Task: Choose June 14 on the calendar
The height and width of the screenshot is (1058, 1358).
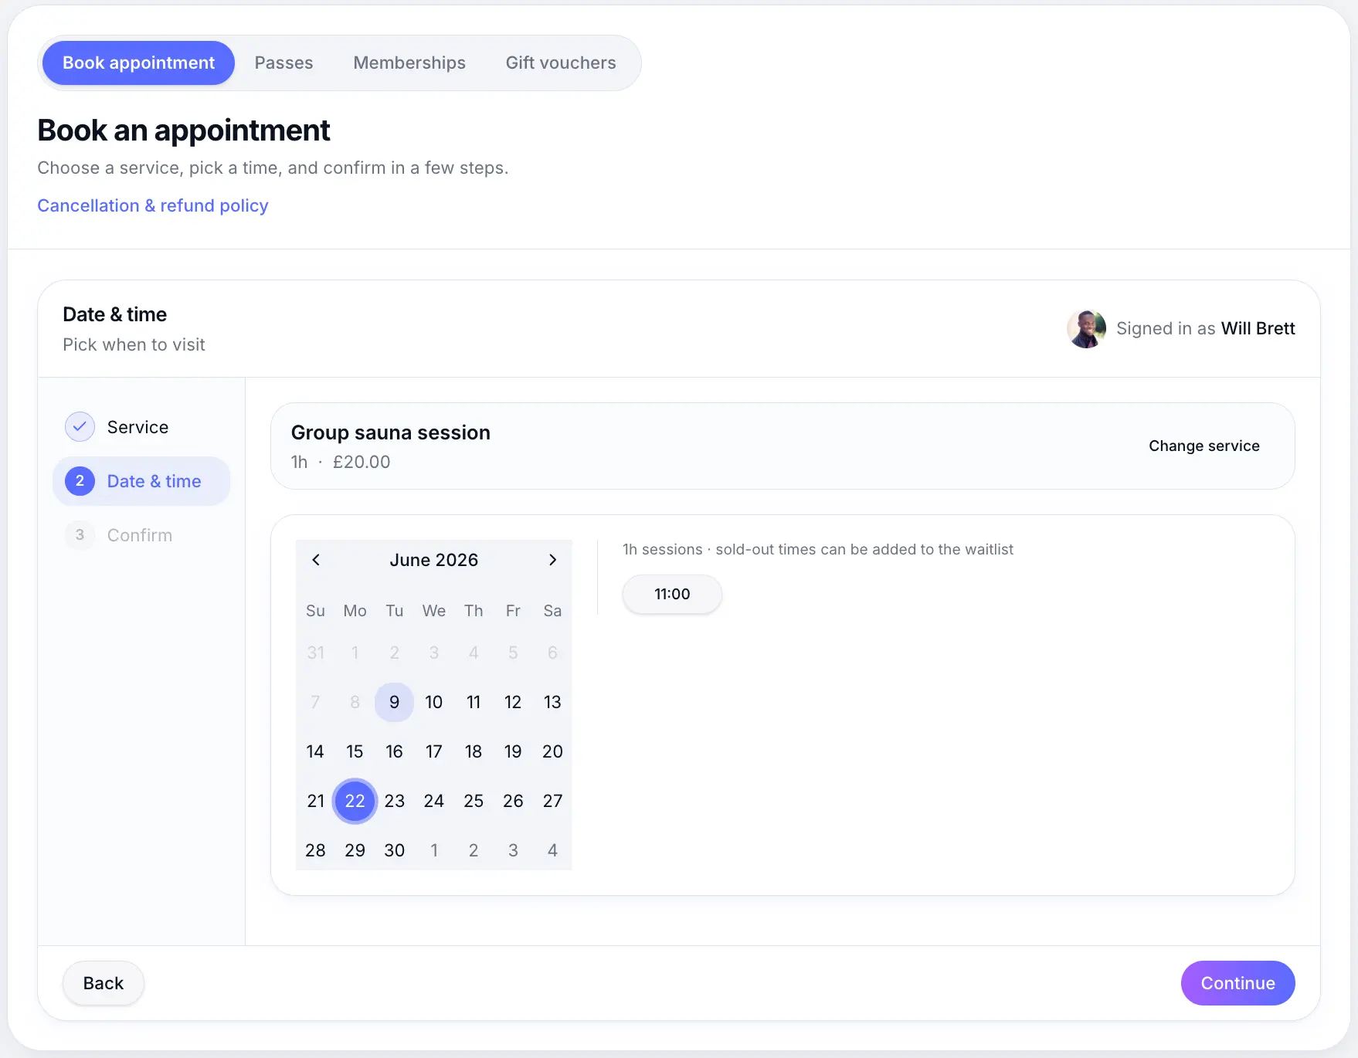Action: [x=315, y=751]
